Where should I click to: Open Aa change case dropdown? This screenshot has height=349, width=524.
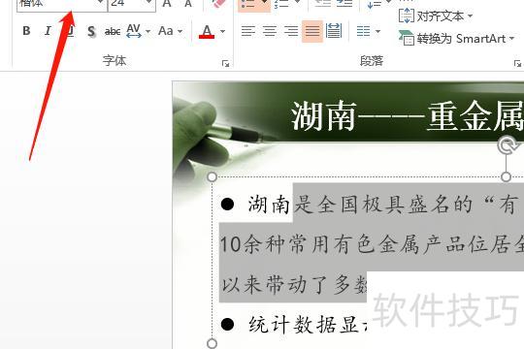pos(171,31)
